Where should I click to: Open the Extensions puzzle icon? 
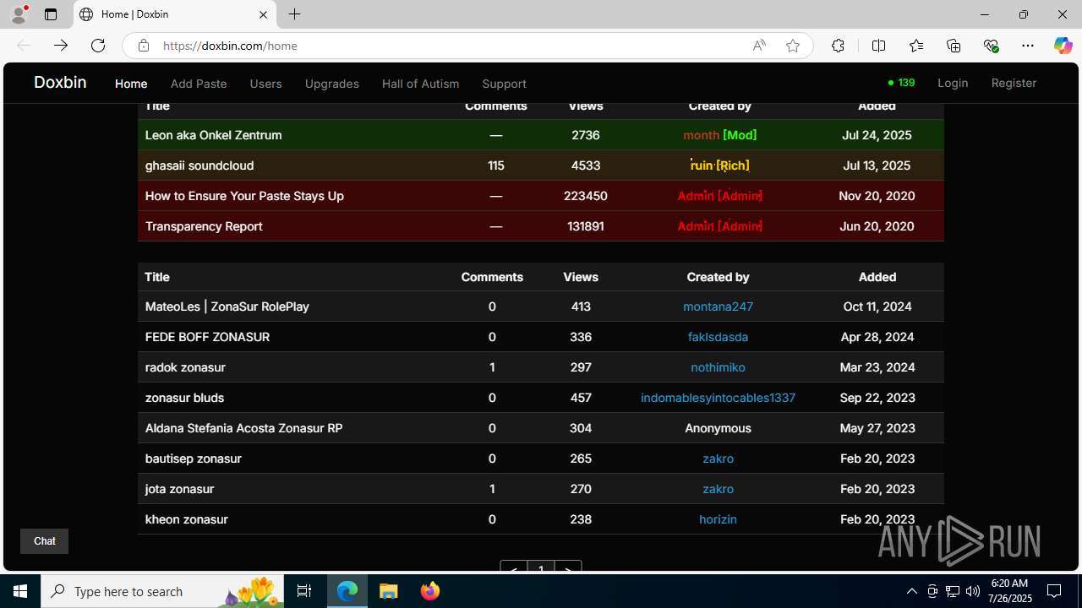(838, 46)
